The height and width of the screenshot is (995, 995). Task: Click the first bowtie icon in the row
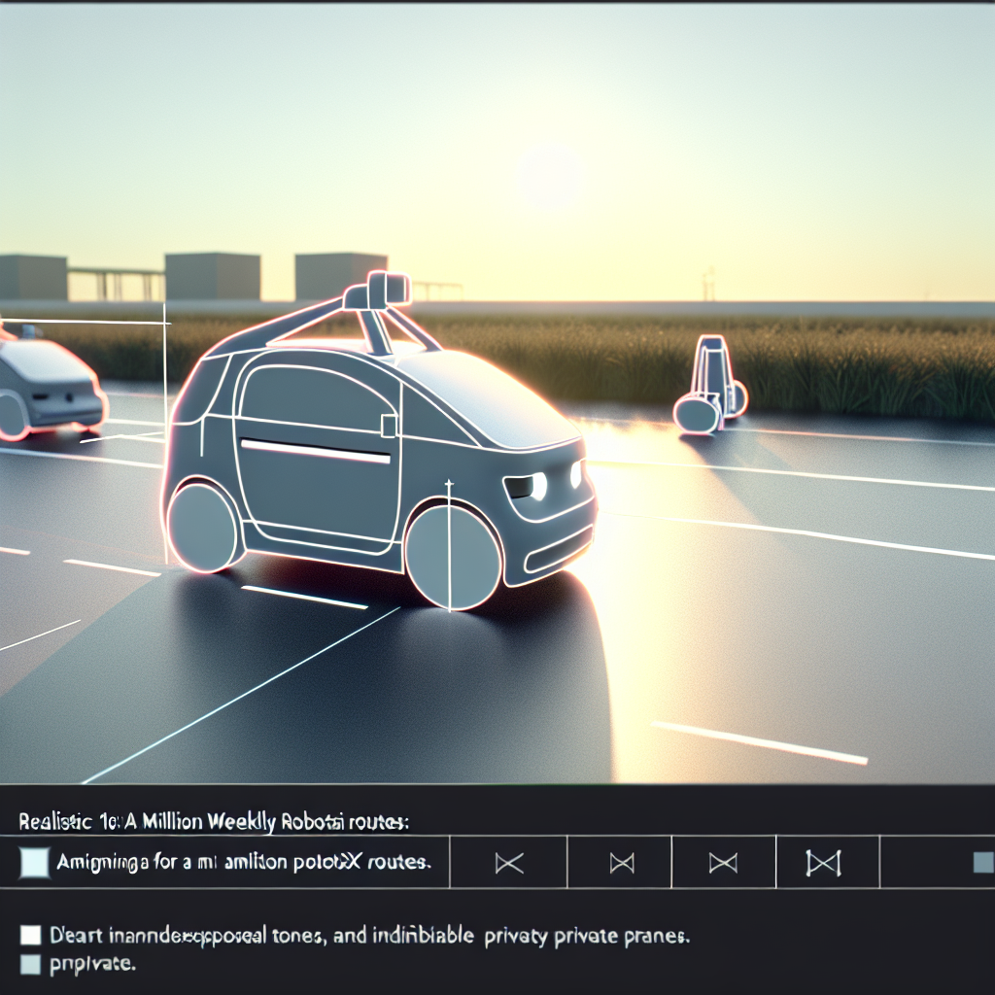click(x=509, y=862)
